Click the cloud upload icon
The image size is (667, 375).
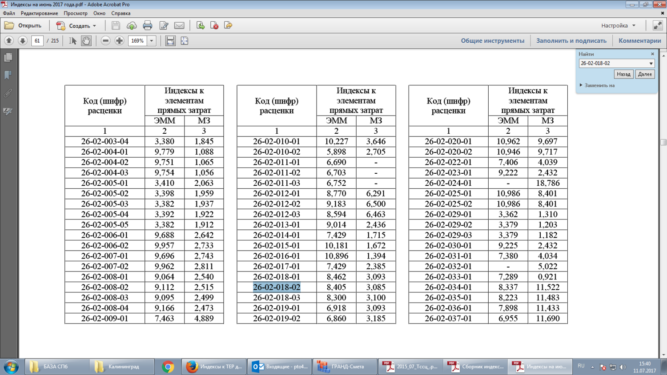(x=132, y=26)
